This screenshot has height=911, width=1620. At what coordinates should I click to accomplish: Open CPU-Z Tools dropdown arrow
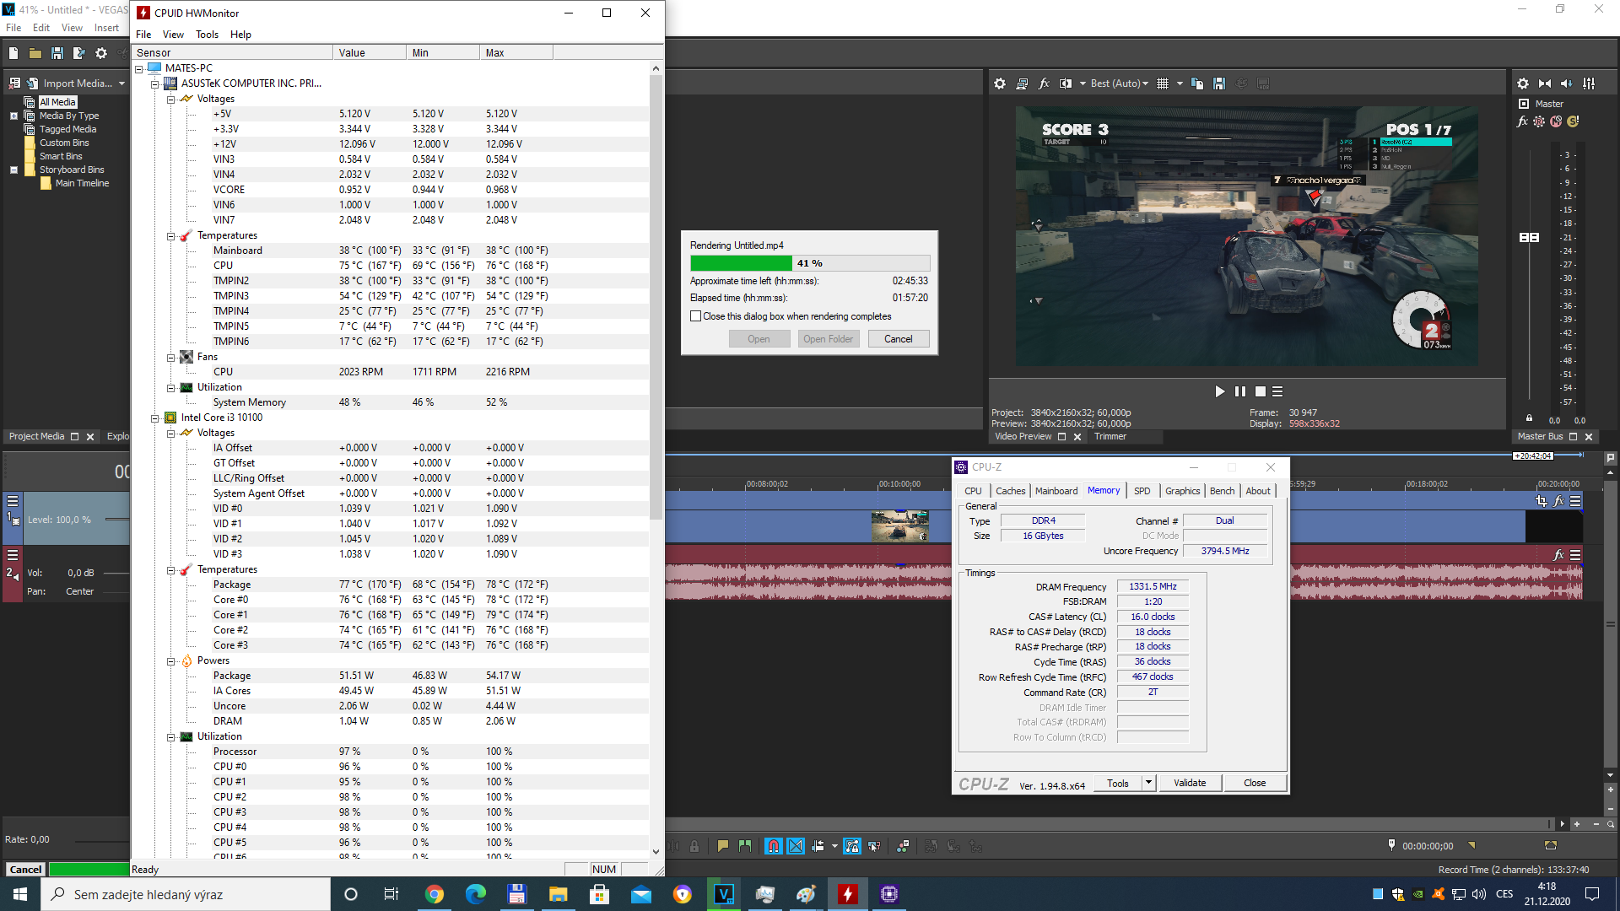(1148, 783)
